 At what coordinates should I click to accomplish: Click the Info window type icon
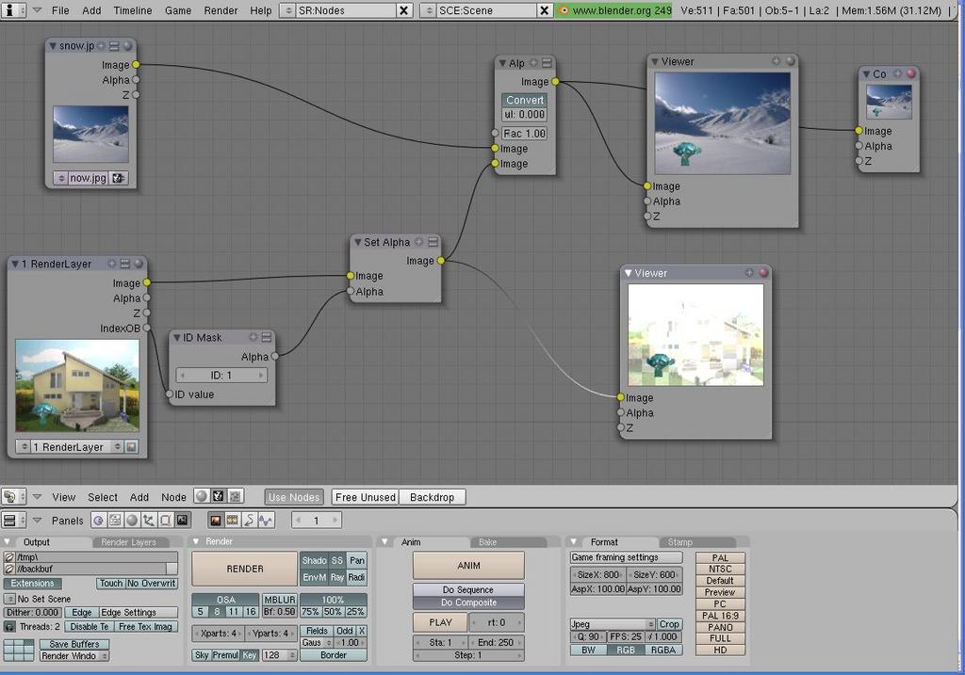[11, 9]
